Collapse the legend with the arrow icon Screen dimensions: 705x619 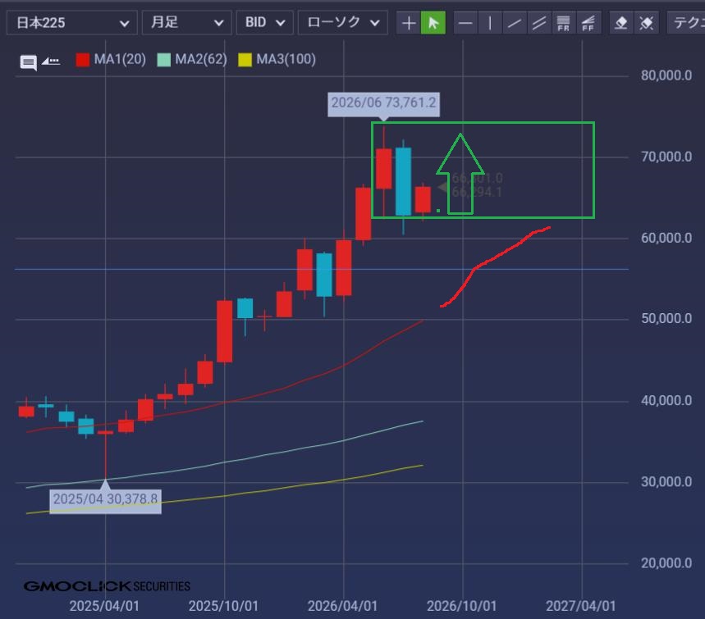[x=51, y=61]
